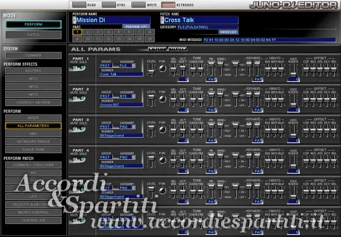Open the KEYBOARD RANGE page

(34, 142)
